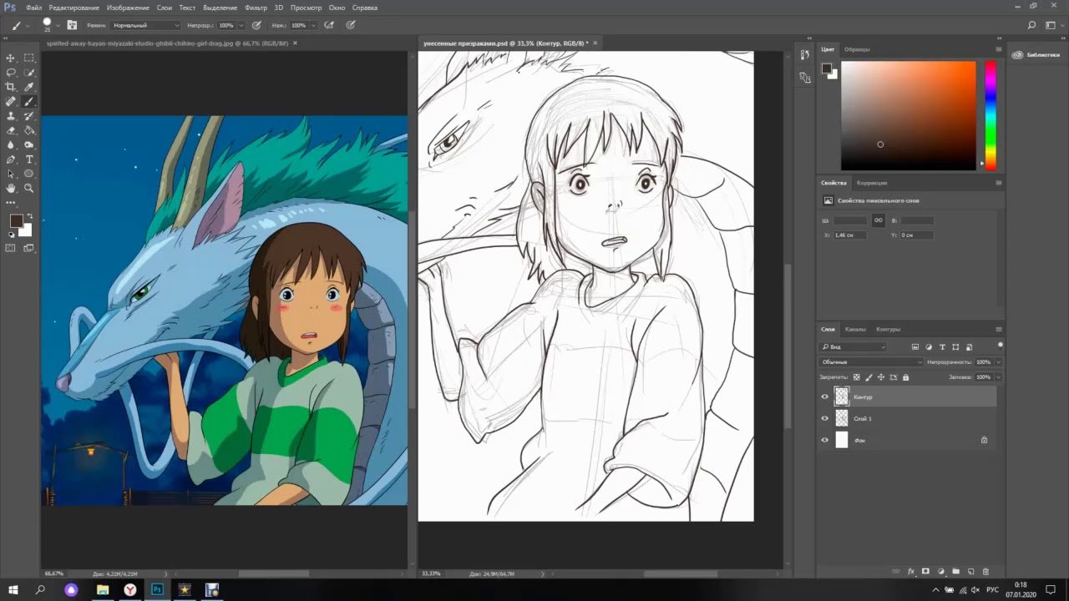This screenshot has width=1069, height=601.
Task: Open the brush settings panel button
Action: (x=73, y=26)
